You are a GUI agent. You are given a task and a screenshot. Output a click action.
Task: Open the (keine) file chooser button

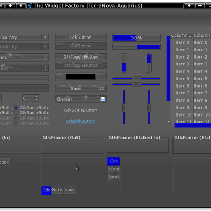(x=81, y=99)
